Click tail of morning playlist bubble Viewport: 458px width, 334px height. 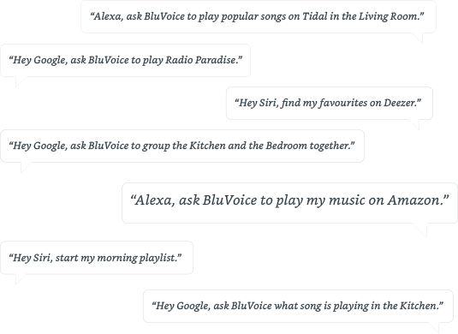pos(20,279)
